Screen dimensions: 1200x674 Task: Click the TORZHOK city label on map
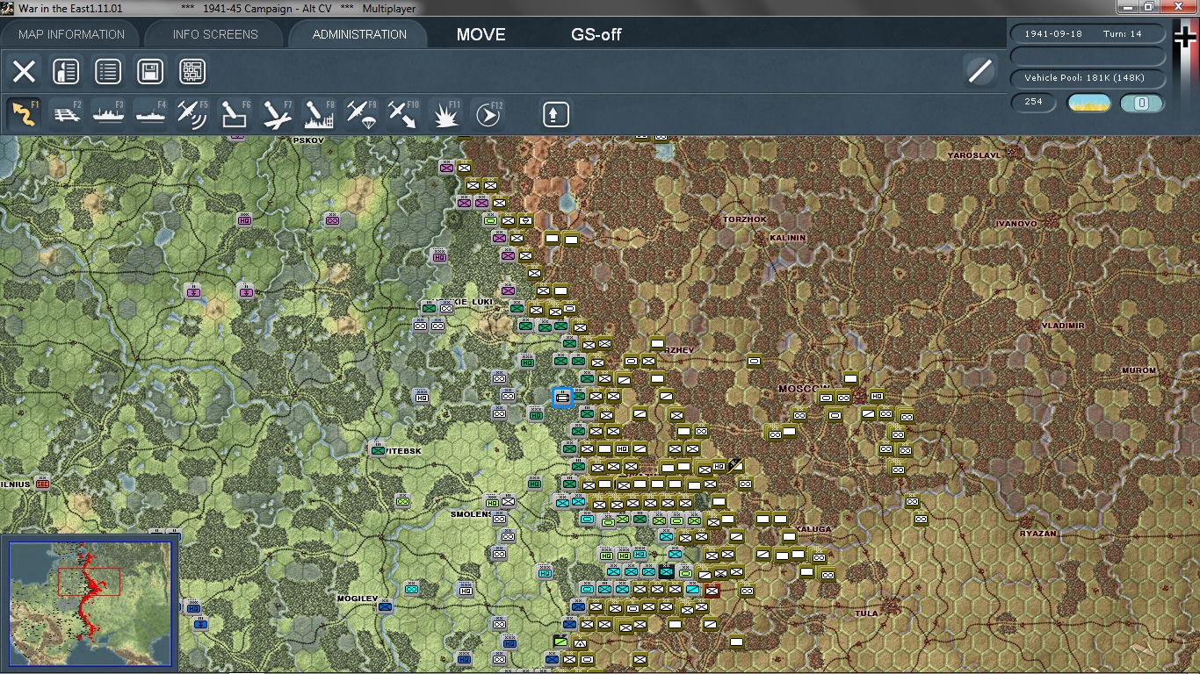pyautogui.click(x=744, y=219)
